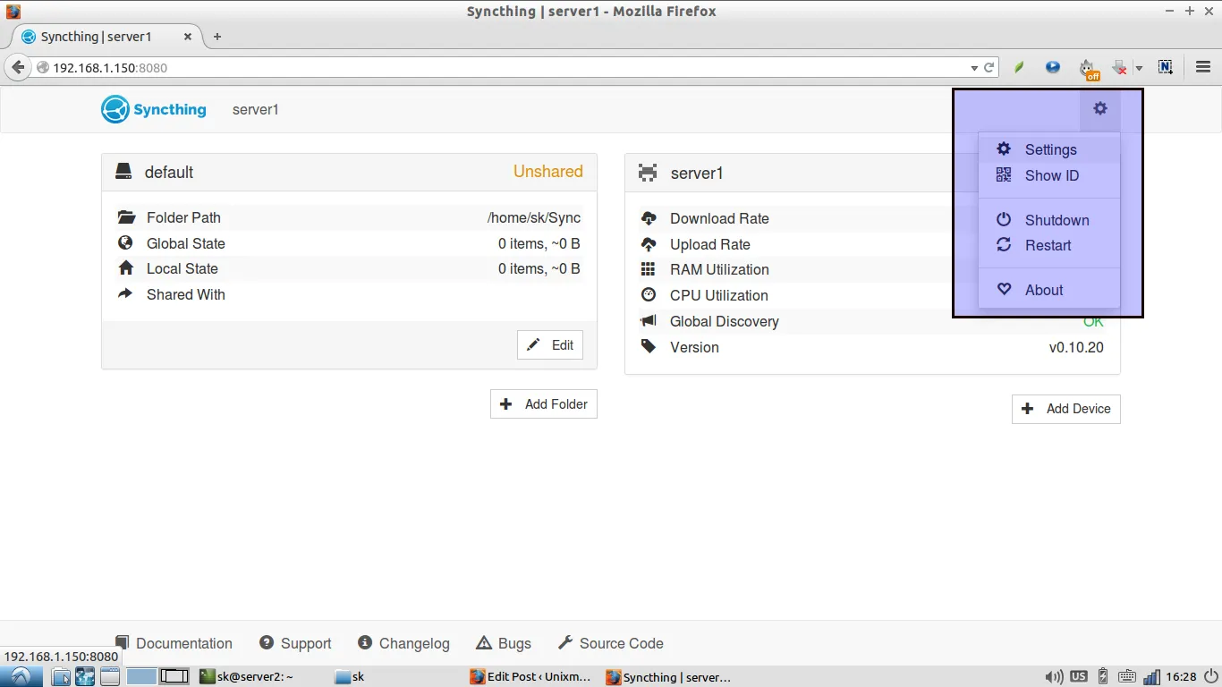Choose Shutdown in the dropdown menu
Viewport: 1222px width, 687px height.
point(1056,220)
